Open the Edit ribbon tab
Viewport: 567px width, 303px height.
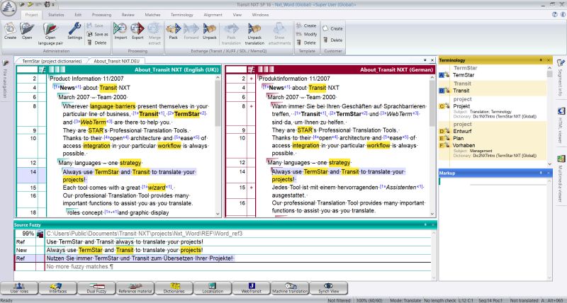pos(78,15)
